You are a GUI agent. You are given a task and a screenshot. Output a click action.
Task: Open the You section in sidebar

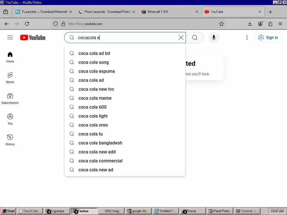pyautogui.click(x=10, y=119)
